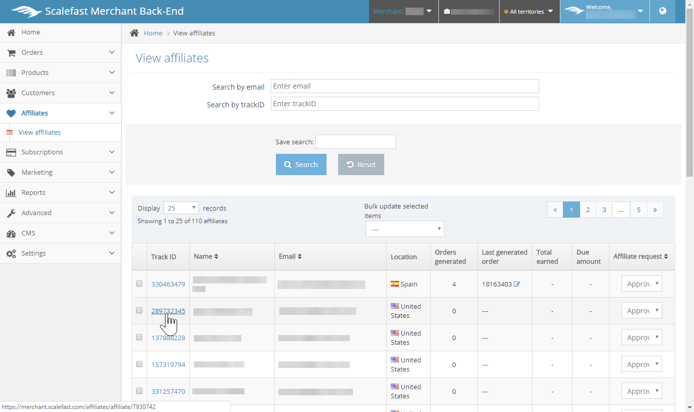Select the checkbox for affiliate 137888228
The height and width of the screenshot is (412, 694).
(x=139, y=337)
